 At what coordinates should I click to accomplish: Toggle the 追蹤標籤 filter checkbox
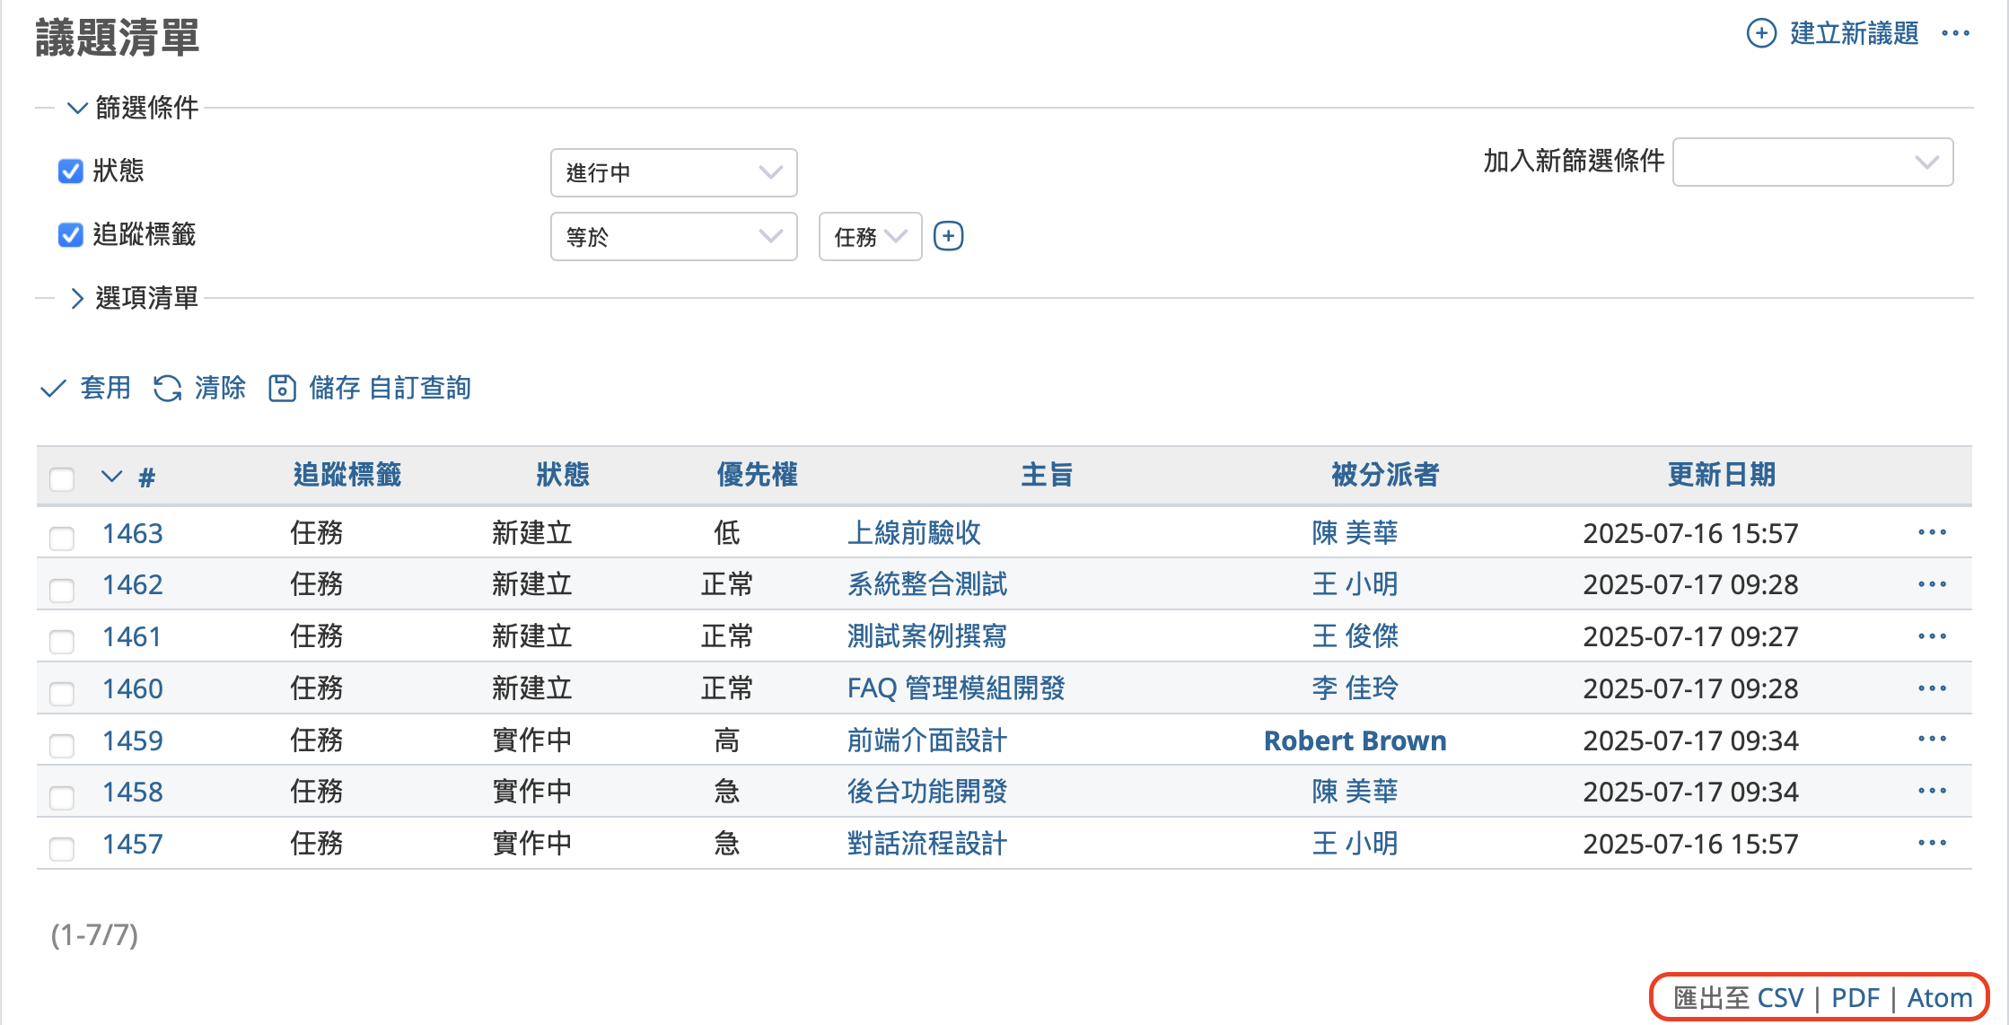pos(70,234)
